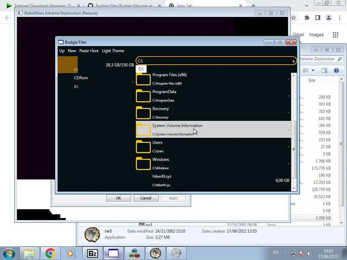
Task: Toggle the Chrome side panel icon
Action: [318, 18]
